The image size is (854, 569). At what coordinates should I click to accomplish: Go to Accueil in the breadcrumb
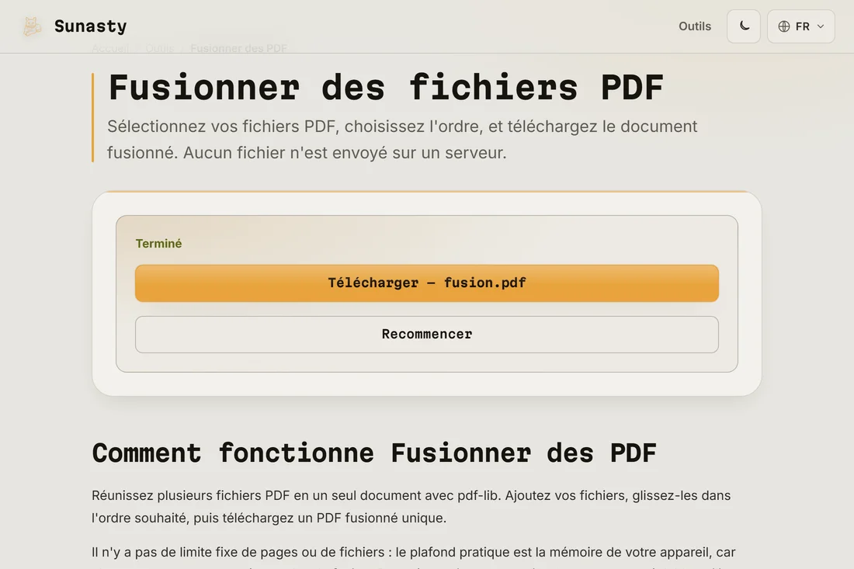[110, 48]
